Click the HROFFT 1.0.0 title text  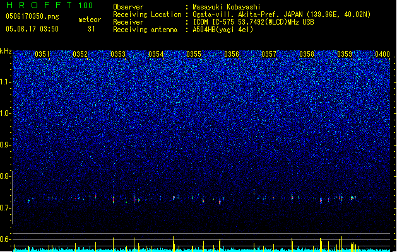coord(50,5)
